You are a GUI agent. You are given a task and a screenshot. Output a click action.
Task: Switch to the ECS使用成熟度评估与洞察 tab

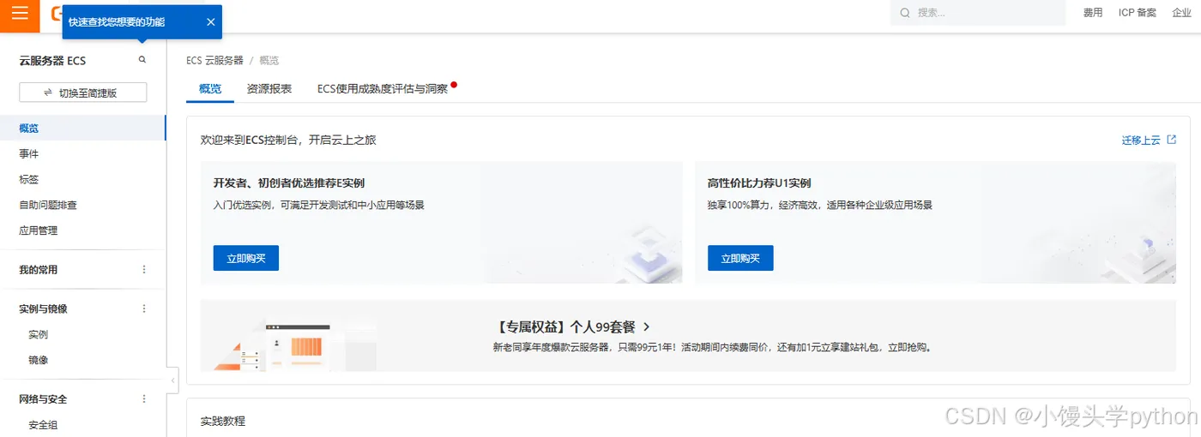[x=383, y=89]
